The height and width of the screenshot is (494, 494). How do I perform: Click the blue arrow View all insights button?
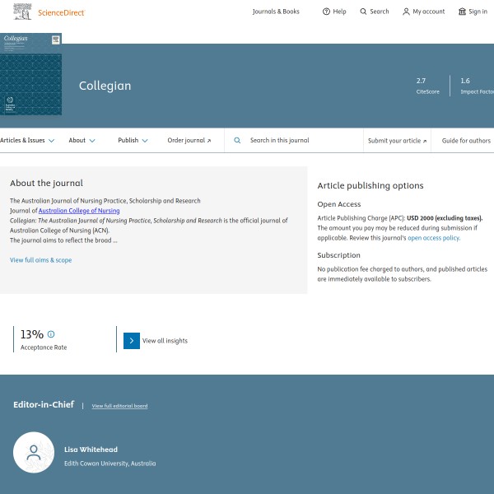132,341
